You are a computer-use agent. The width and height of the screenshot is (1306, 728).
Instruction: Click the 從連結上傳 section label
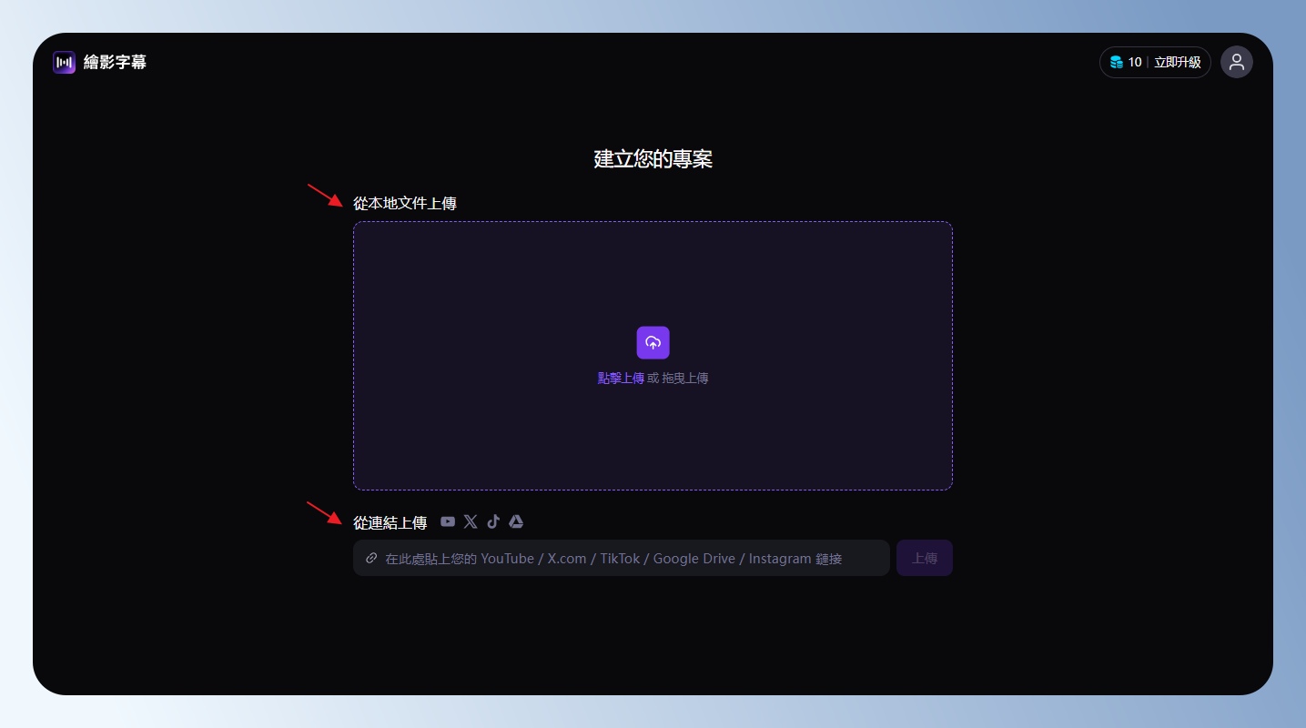point(390,522)
